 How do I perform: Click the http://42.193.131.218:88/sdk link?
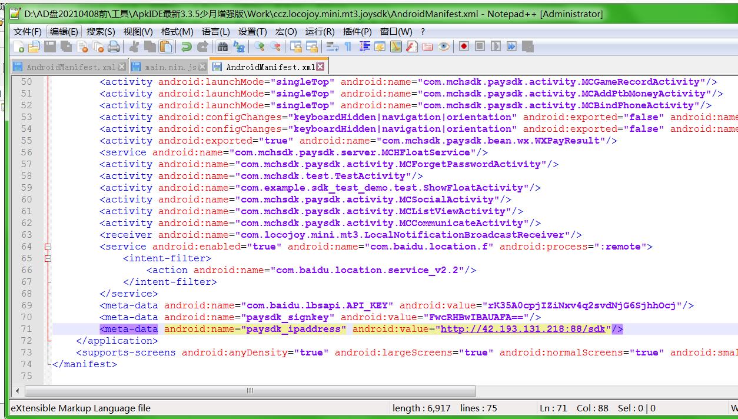click(x=523, y=329)
